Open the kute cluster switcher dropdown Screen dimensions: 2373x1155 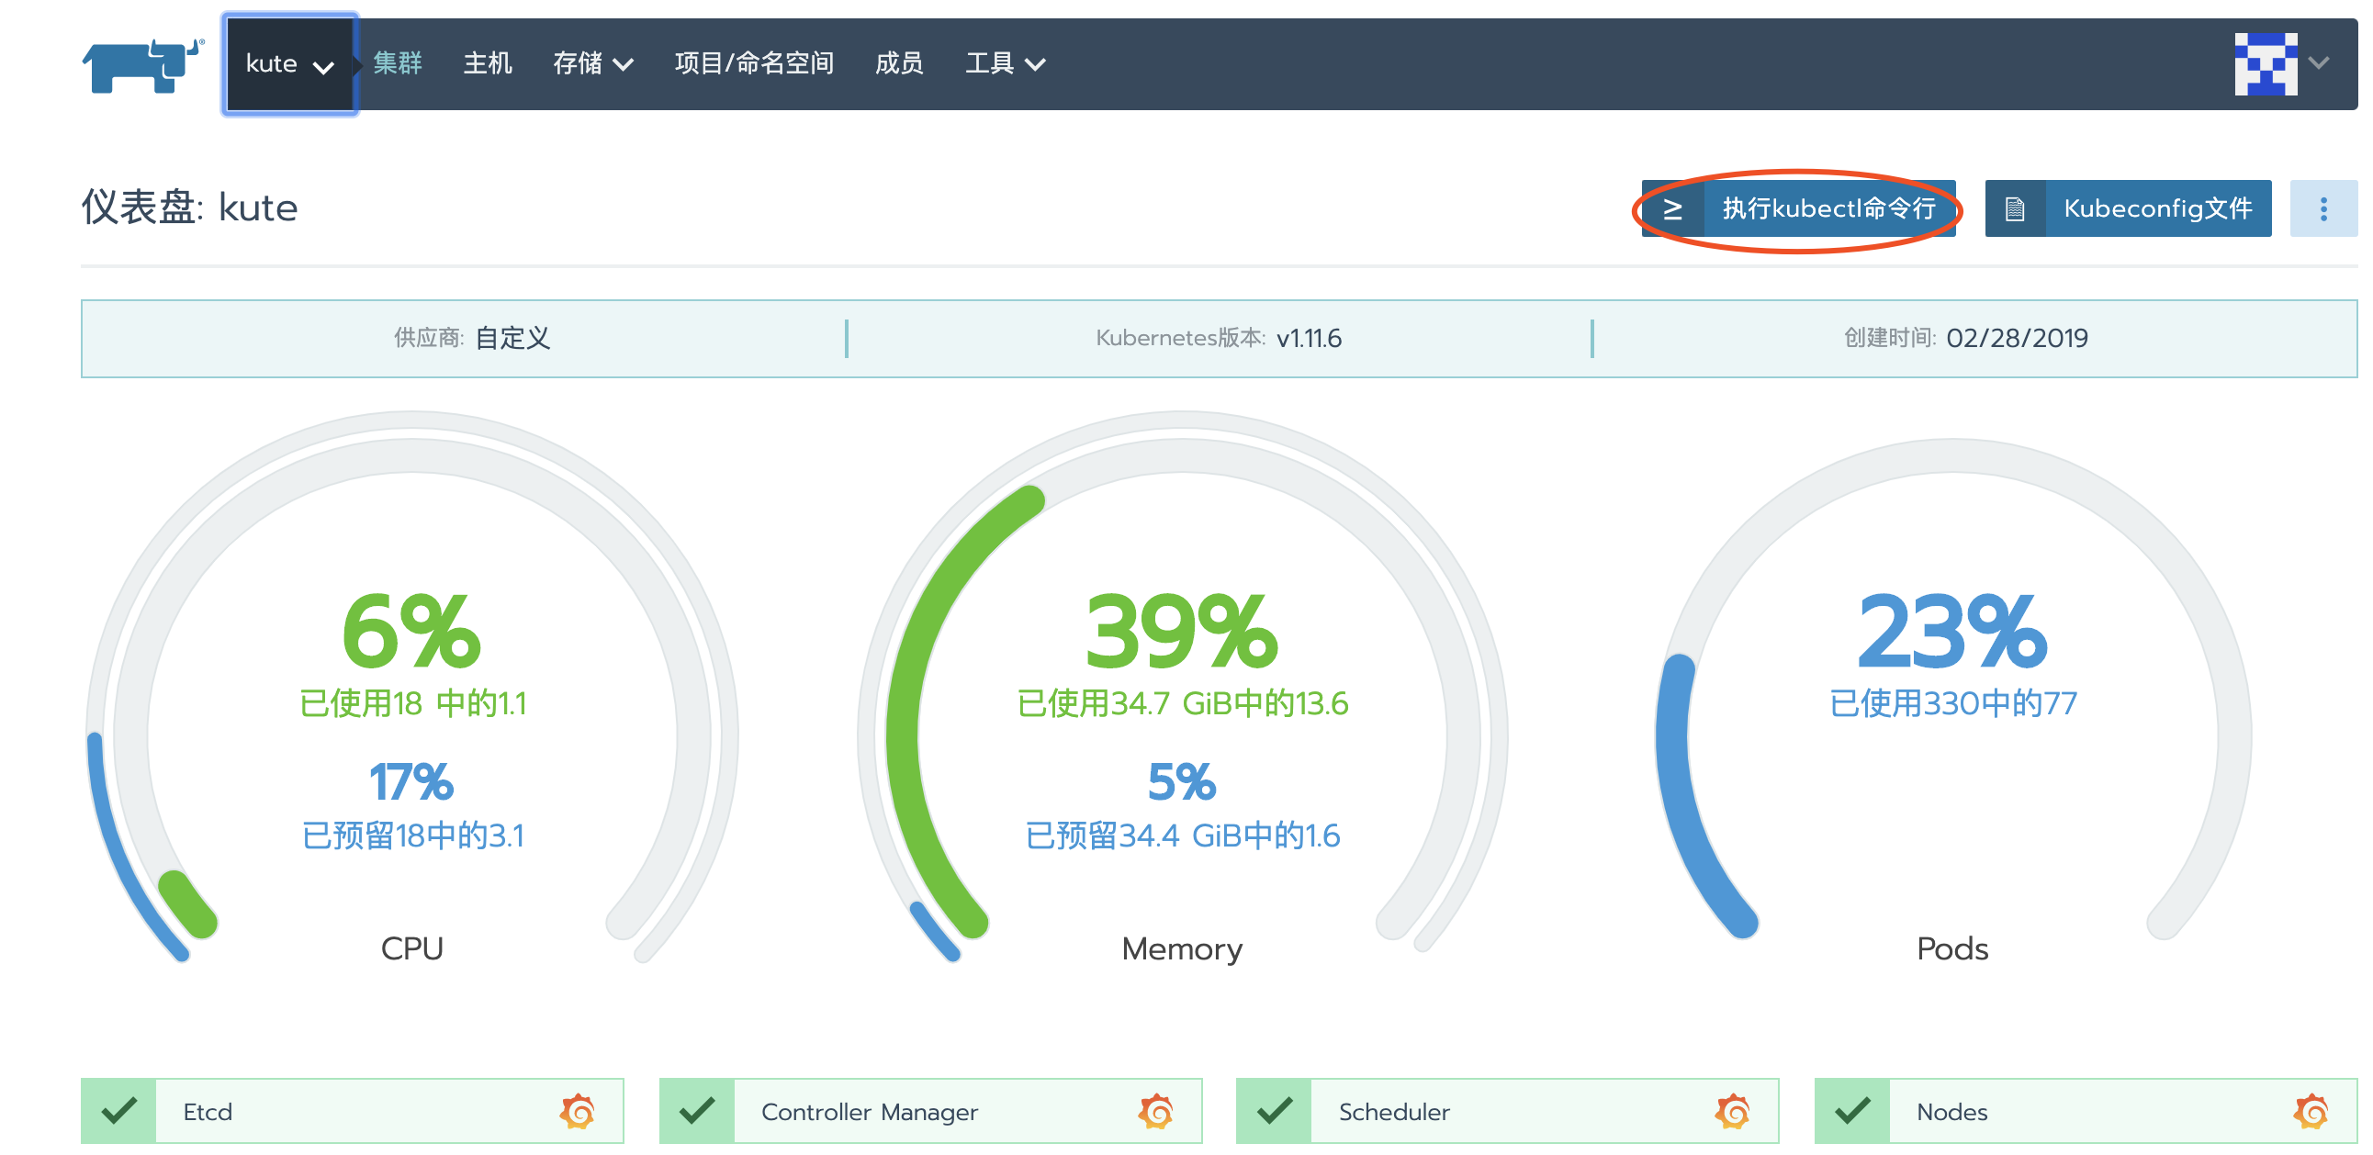click(x=288, y=64)
